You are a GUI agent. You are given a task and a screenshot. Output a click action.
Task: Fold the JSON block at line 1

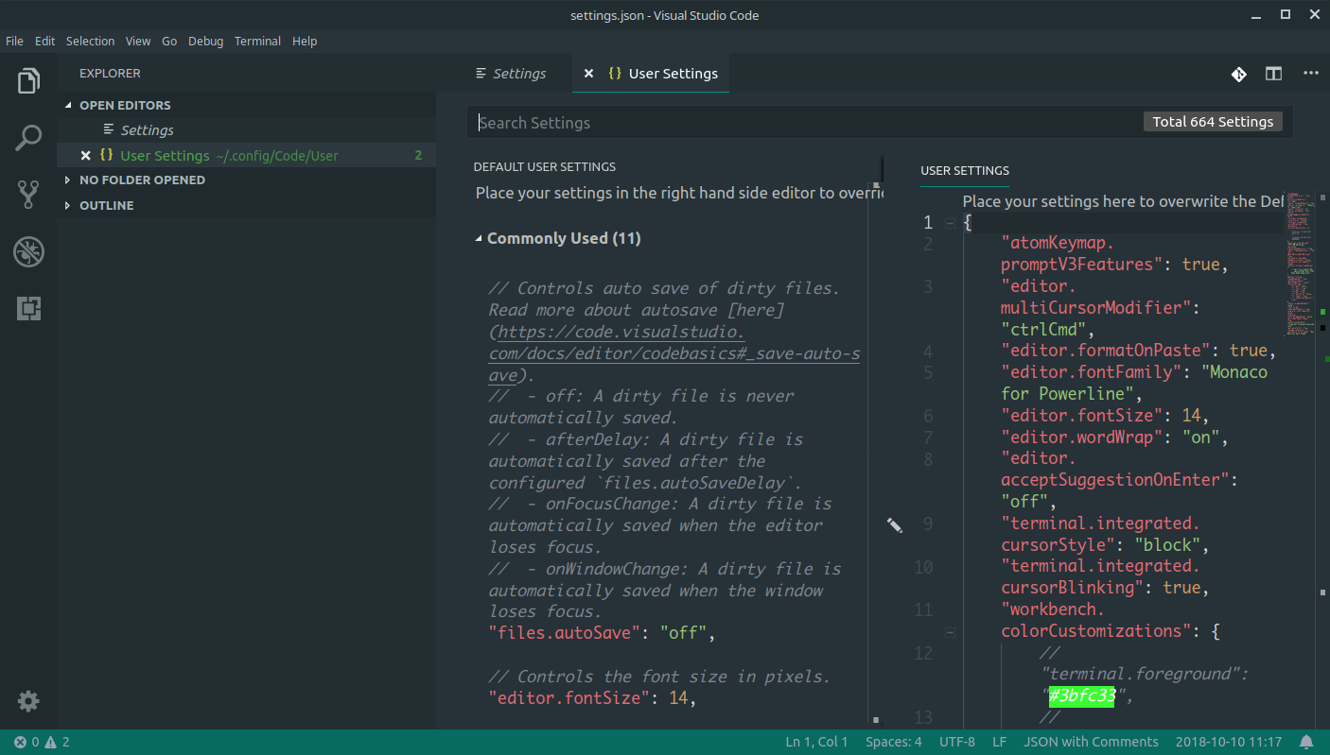(950, 224)
